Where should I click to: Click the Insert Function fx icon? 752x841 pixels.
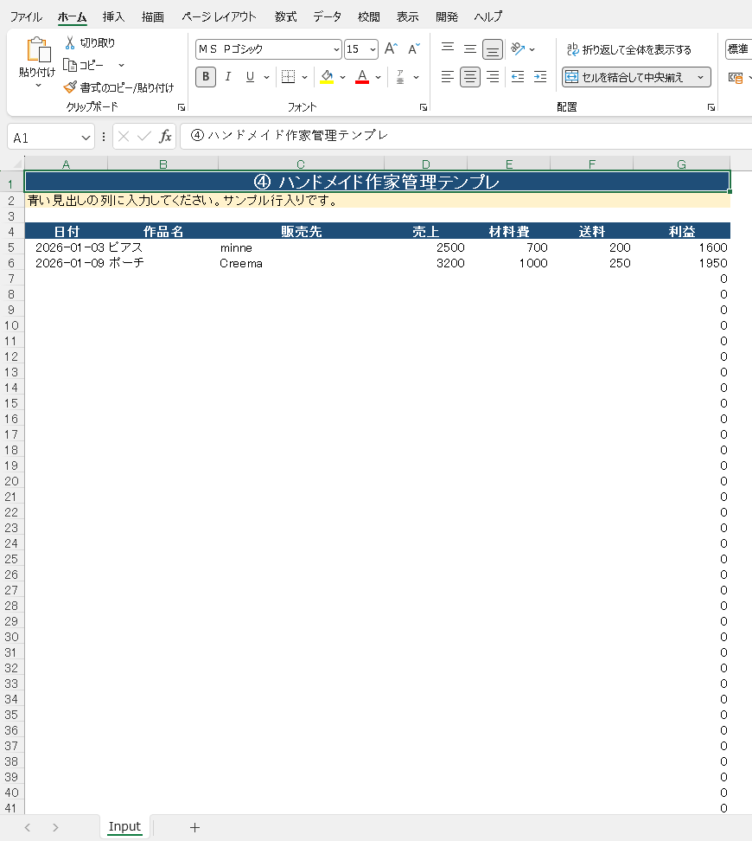pos(165,137)
